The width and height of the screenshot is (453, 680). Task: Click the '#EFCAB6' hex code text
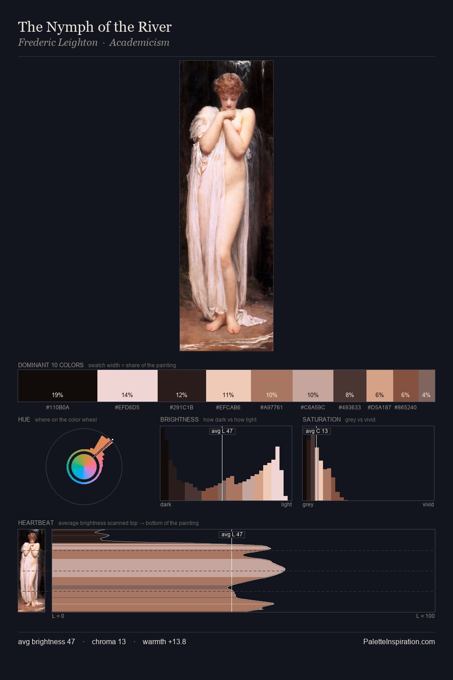(x=228, y=408)
